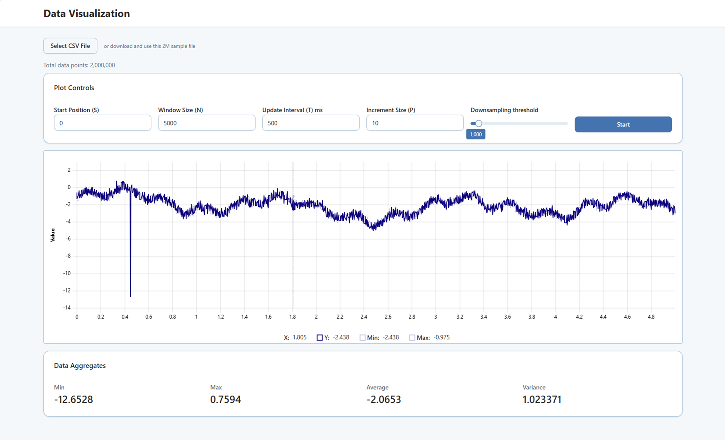
Task: Click the 1,000 threshold value badge
Action: click(x=475, y=134)
